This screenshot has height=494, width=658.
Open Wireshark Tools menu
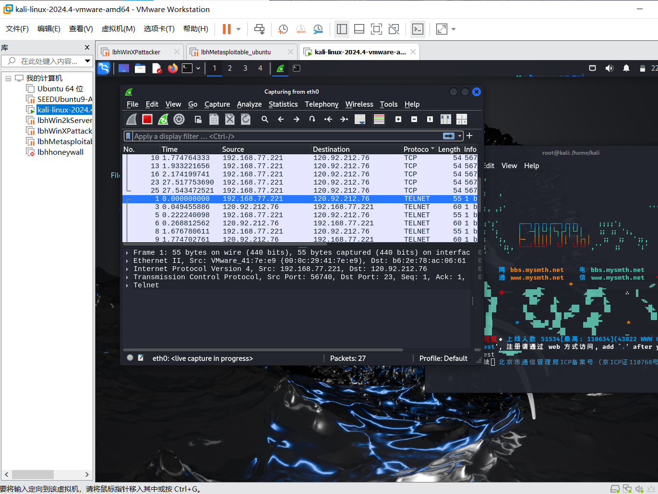tap(389, 104)
